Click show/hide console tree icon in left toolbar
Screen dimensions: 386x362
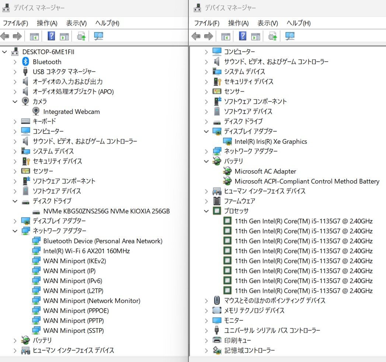(x=34, y=36)
